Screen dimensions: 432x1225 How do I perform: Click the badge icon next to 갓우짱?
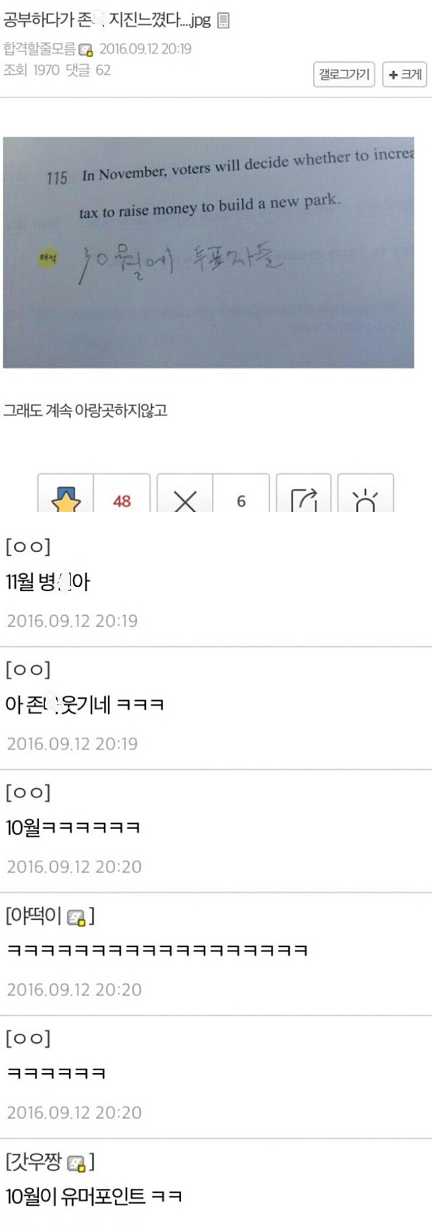[76, 1163]
